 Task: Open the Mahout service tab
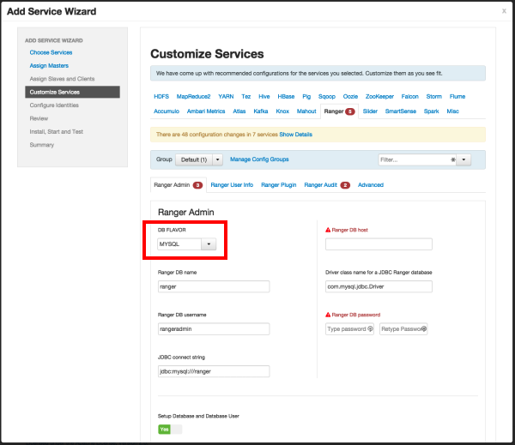[306, 111]
